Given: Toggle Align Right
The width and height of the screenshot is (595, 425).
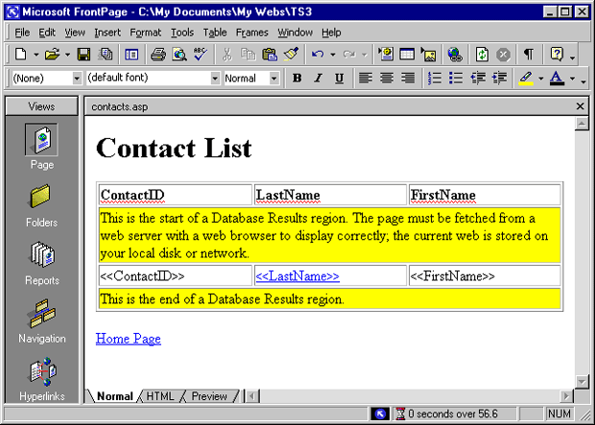Looking at the screenshot, I should (408, 78).
